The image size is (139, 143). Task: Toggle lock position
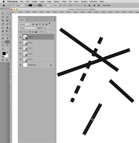(30, 32)
